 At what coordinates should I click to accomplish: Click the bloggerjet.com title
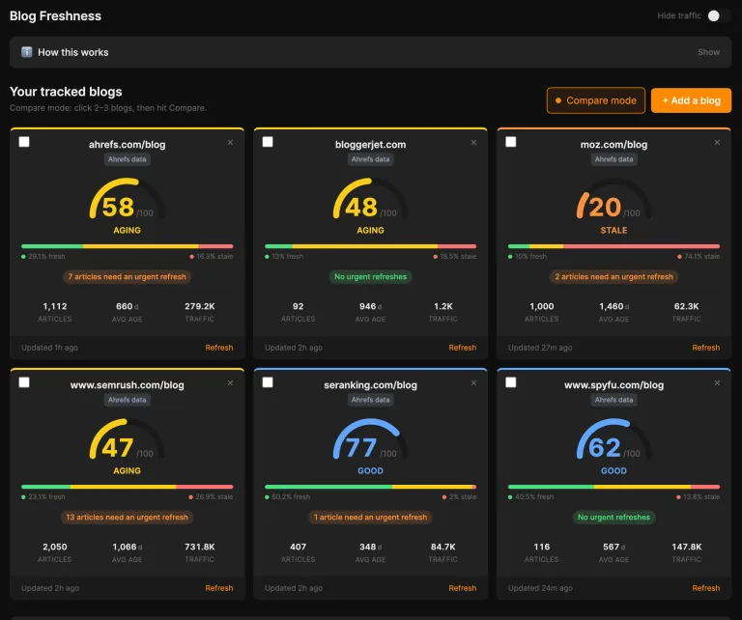click(x=371, y=144)
